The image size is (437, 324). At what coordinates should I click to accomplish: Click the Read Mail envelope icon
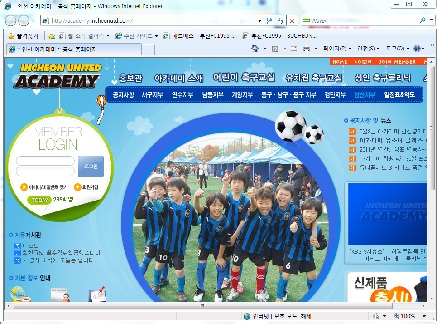click(293, 49)
